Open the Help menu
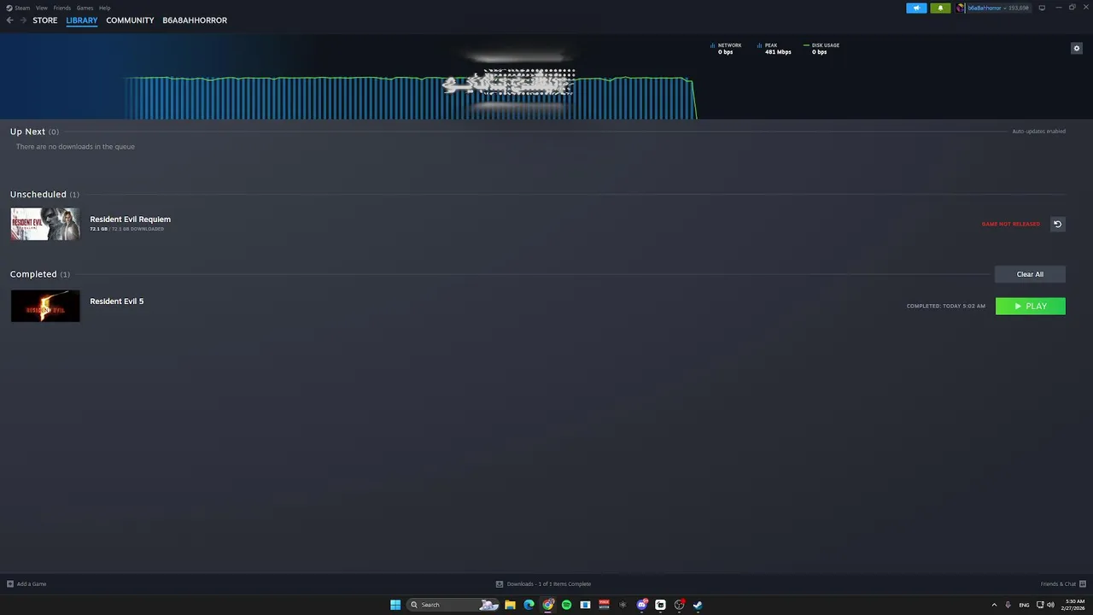The height and width of the screenshot is (615, 1093). click(x=104, y=8)
